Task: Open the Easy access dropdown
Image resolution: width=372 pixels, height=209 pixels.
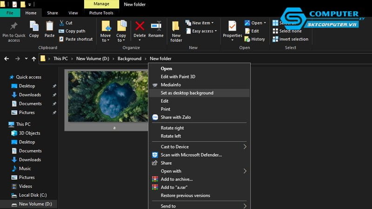Action: click(x=201, y=31)
